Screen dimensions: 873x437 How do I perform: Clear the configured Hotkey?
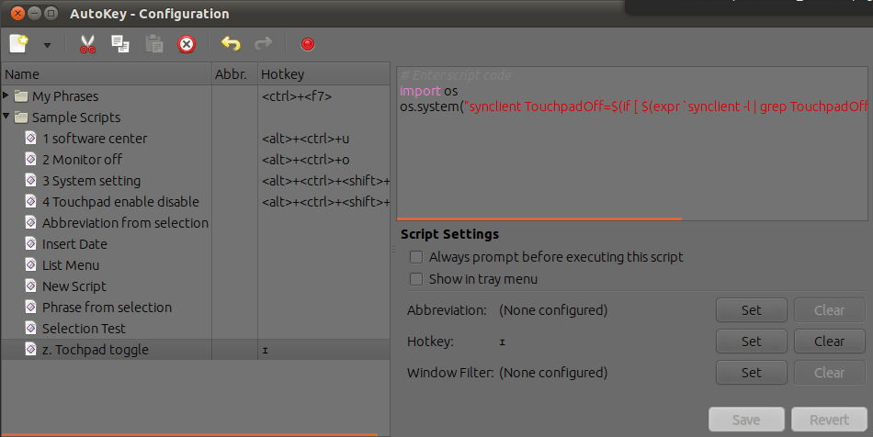click(829, 342)
